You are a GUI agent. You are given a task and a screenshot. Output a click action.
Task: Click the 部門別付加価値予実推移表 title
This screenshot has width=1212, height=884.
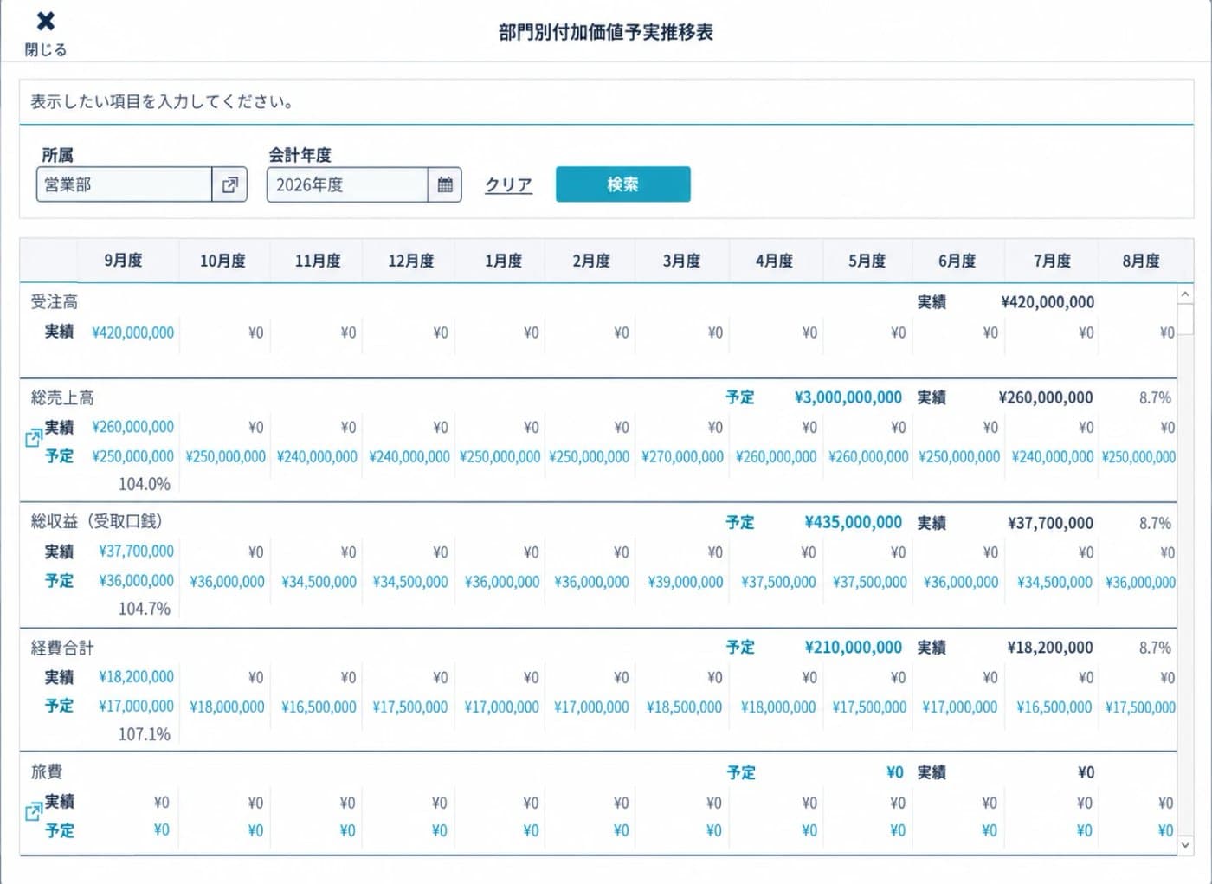606,32
